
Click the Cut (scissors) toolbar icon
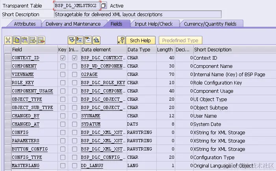pos(8,40)
